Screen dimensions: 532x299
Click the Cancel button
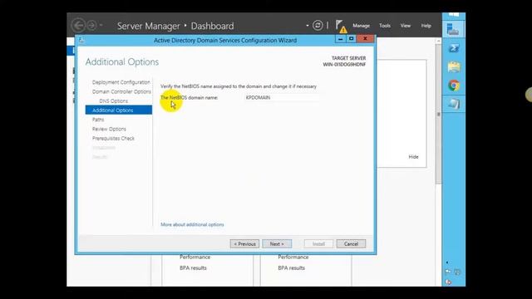point(351,243)
